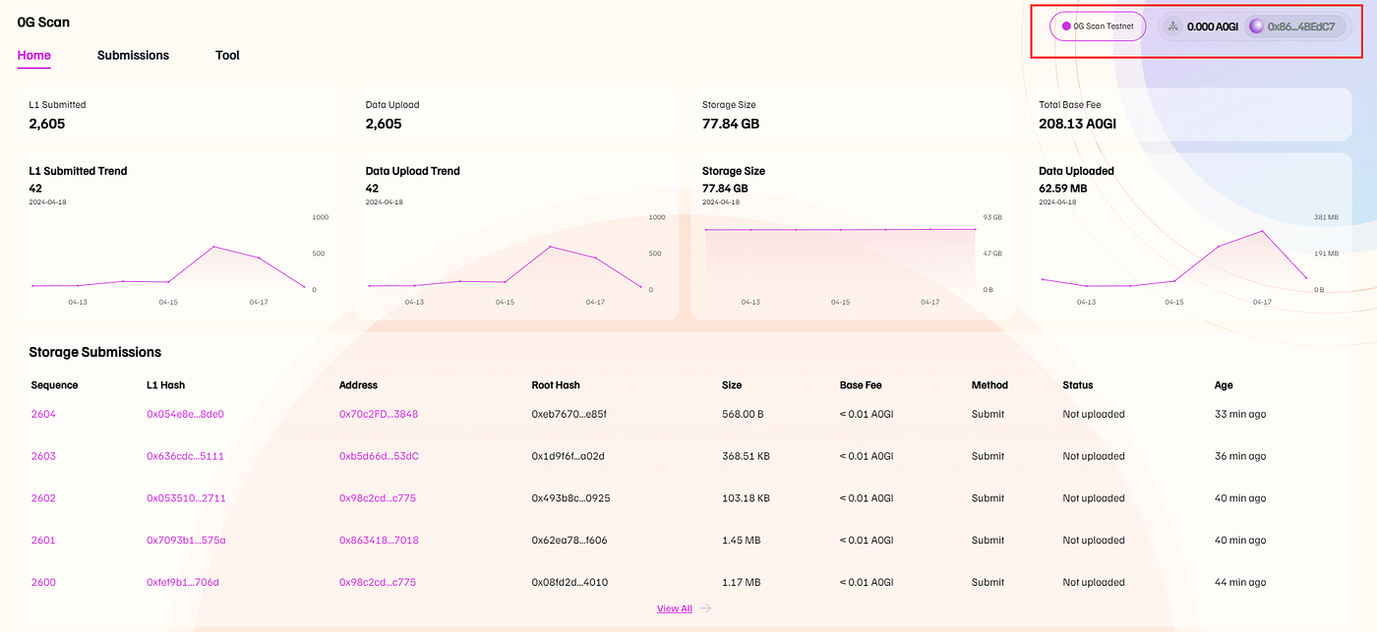This screenshot has height=632, width=1377.
Task: Click the arrow next to View All
Action: click(x=705, y=608)
